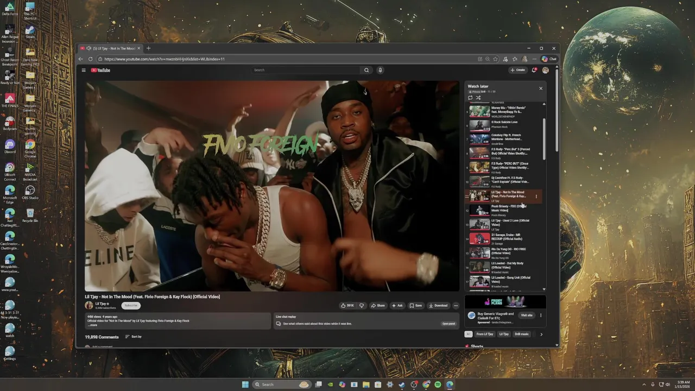The width and height of the screenshot is (695, 391).
Task: Toggle loop playlist in Watch later
Action: pos(470,98)
